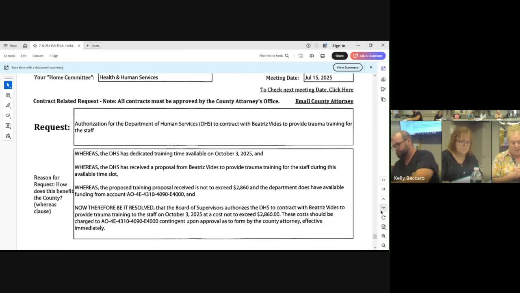Click the Save file icon
This screenshot has width=520, height=293.
(x=301, y=56)
